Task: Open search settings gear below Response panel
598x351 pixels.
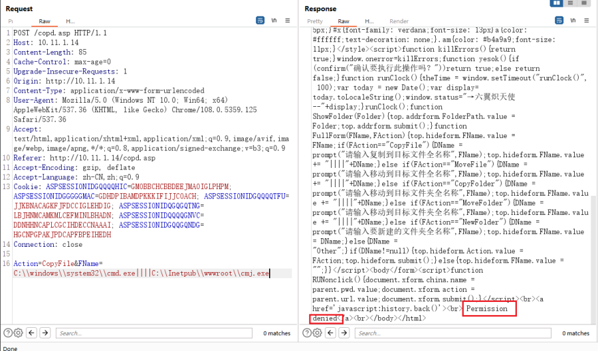Action: (317, 333)
